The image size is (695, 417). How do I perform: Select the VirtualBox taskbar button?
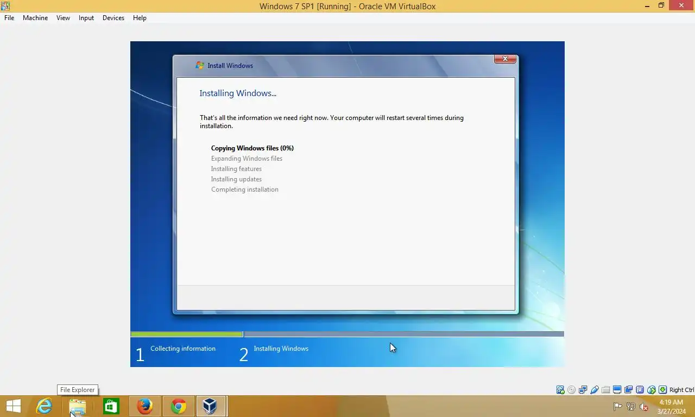click(211, 406)
